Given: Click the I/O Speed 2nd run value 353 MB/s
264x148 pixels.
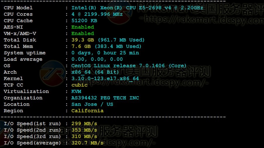Looking at the screenshot, I should pyautogui.click(x=84, y=130).
